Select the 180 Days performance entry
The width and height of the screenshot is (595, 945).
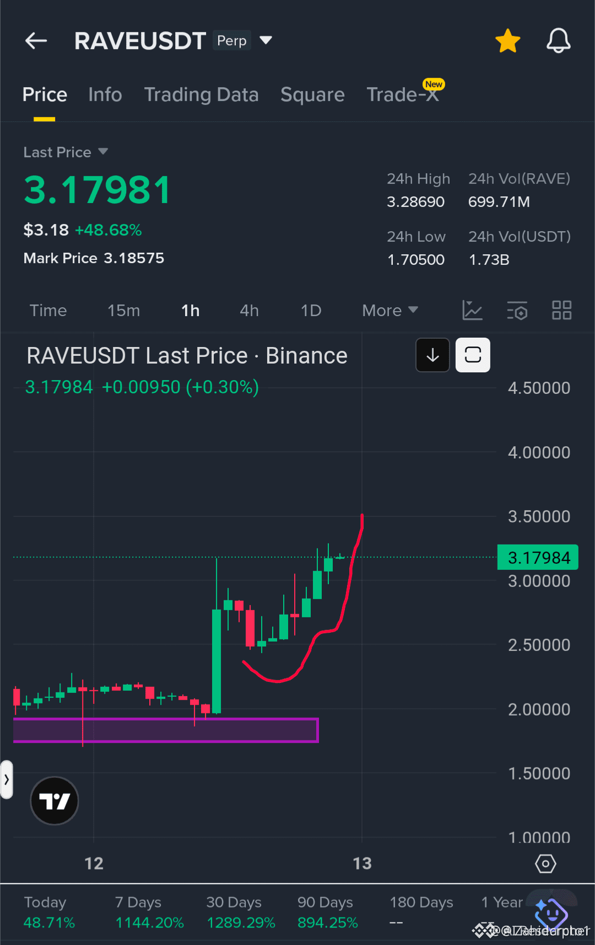pyautogui.click(x=421, y=912)
